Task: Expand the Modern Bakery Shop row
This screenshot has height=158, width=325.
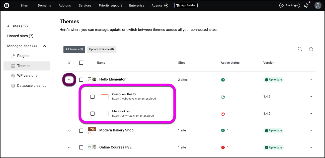Action: tap(69, 131)
